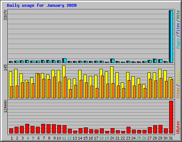The height and width of the screenshot is (142, 182).
Task: Click the green day 4 axis label
Action: 28,138
